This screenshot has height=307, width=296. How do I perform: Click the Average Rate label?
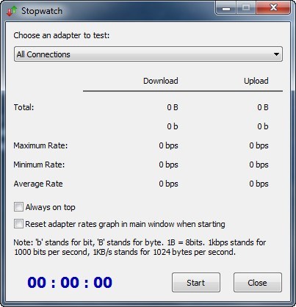38,184
